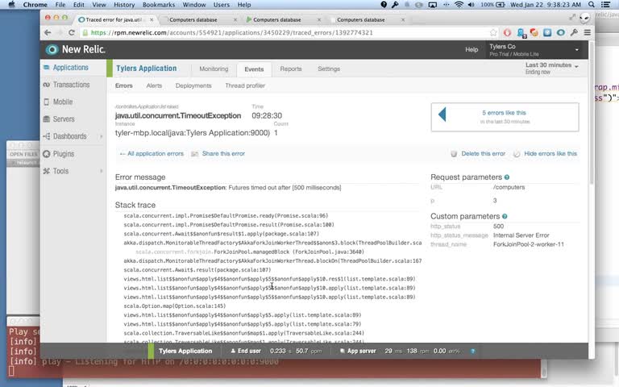Open Chrome's History menu
The height and width of the screenshot is (387, 619).
coord(124,5)
